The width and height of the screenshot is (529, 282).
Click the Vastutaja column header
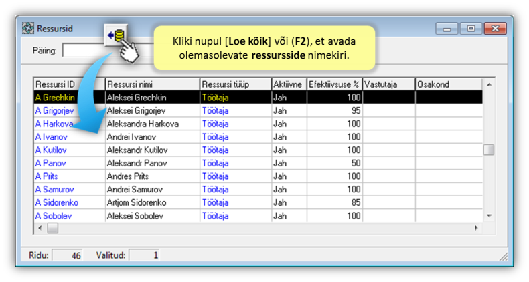[x=388, y=84]
